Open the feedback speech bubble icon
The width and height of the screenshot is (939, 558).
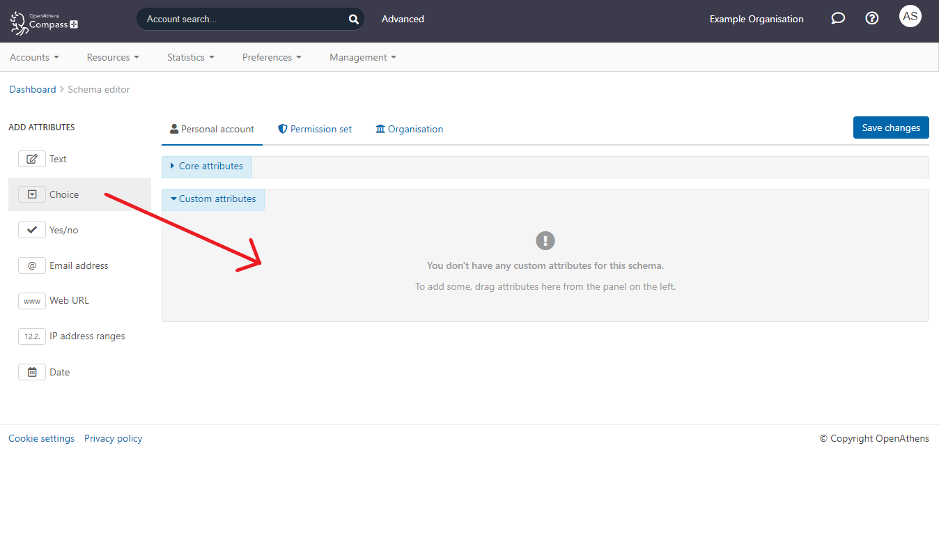(x=838, y=19)
